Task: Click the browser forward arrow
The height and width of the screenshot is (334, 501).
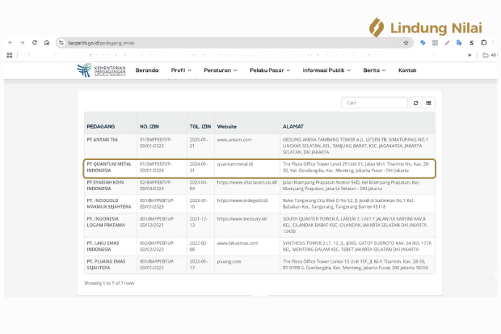Action: (22, 42)
